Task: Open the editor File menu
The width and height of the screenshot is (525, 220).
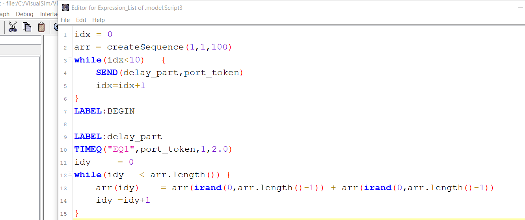Action: [x=65, y=20]
